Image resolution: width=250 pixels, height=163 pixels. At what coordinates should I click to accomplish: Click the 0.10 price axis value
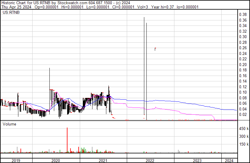coord(243,92)
